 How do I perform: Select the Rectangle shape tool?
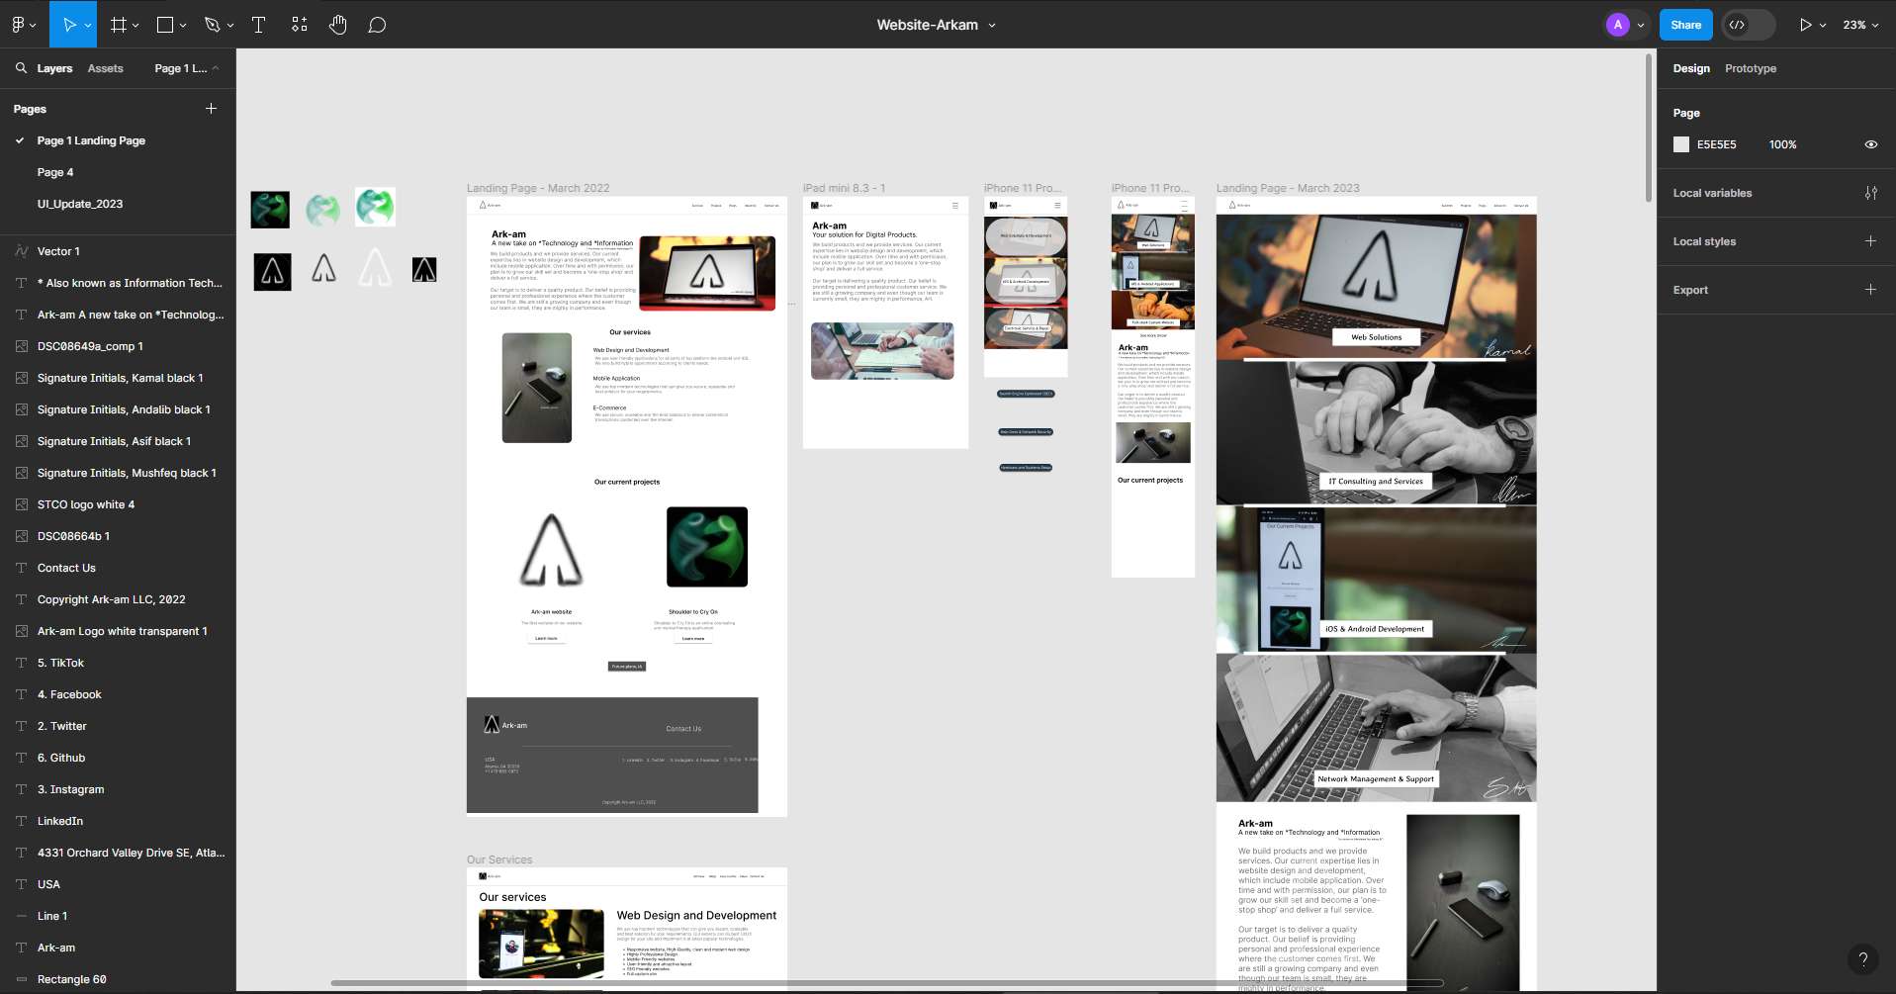click(x=164, y=24)
